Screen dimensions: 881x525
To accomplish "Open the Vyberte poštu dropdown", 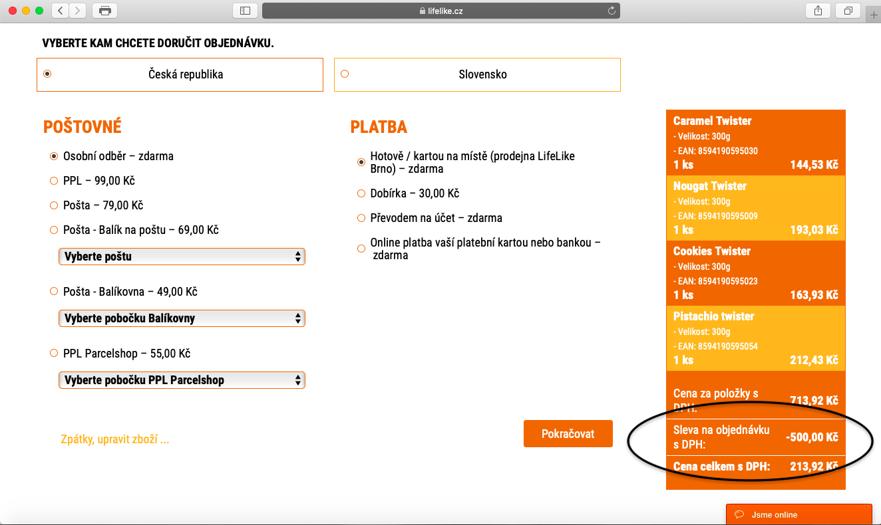I will tap(182, 257).
